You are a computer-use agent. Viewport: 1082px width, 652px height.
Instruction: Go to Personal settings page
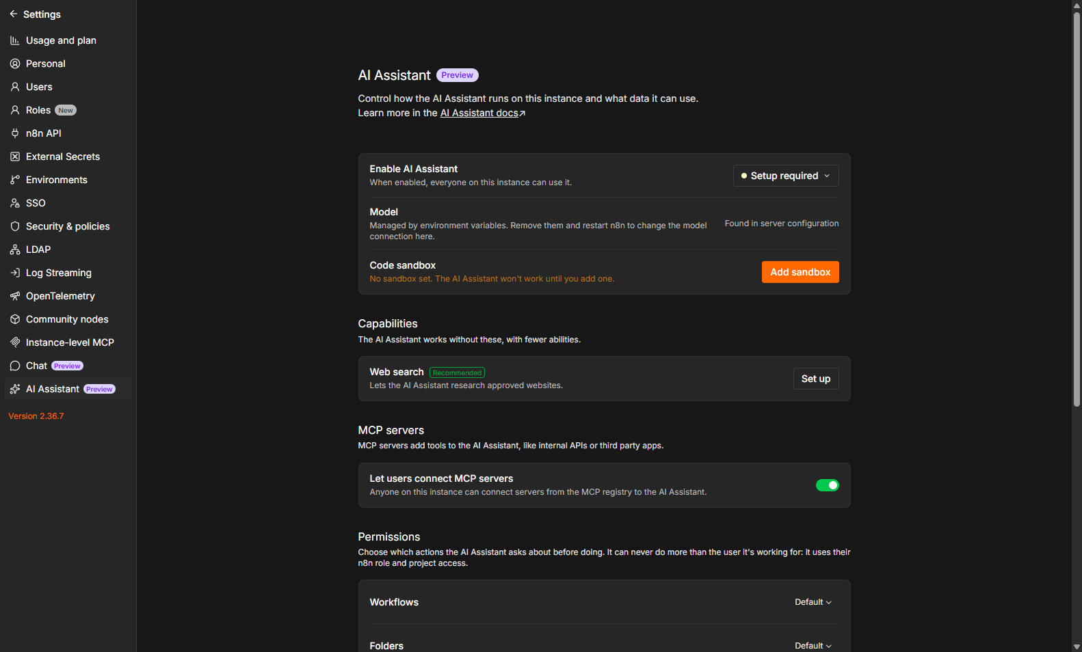coord(68,64)
